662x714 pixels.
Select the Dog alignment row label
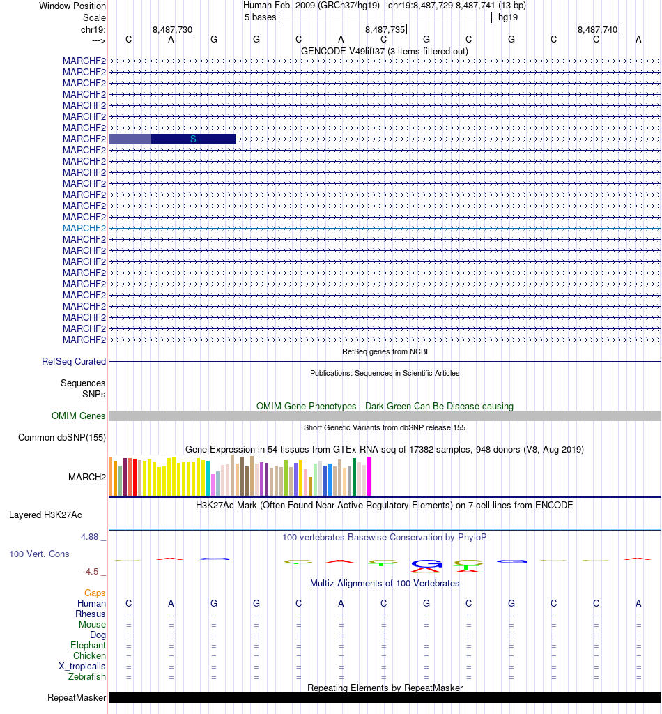click(98, 635)
